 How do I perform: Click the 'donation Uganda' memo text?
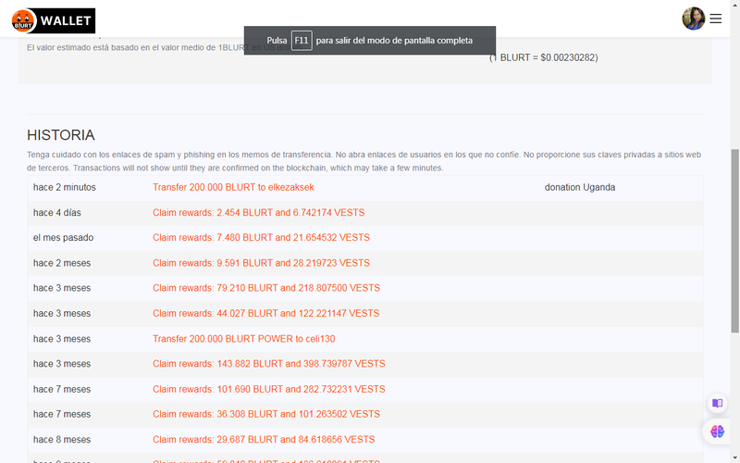[x=580, y=187]
